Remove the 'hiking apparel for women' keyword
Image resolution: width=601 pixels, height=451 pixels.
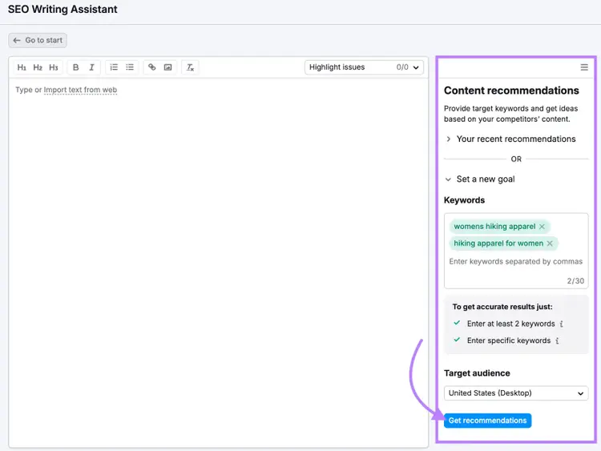click(550, 244)
